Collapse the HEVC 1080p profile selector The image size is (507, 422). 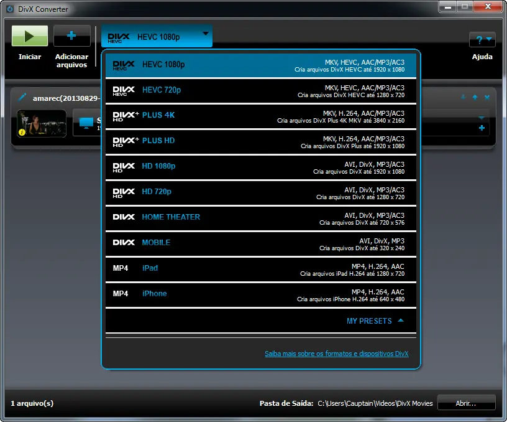[x=157, y=36]
